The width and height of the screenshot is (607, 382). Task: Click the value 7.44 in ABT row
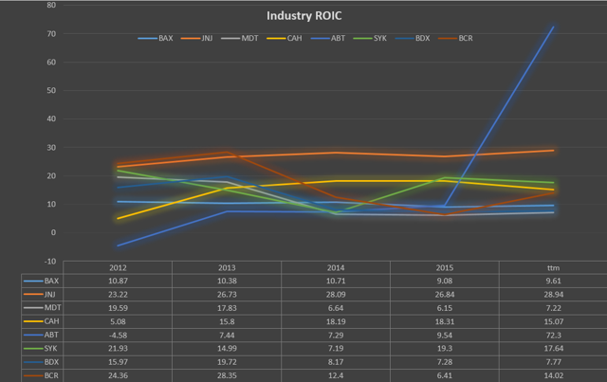[x=227, y=336]
